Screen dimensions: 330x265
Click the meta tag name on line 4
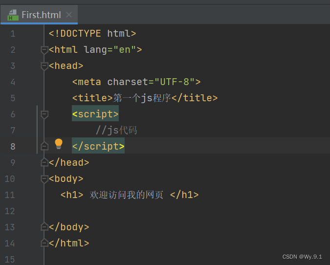(x=89, y=82)
